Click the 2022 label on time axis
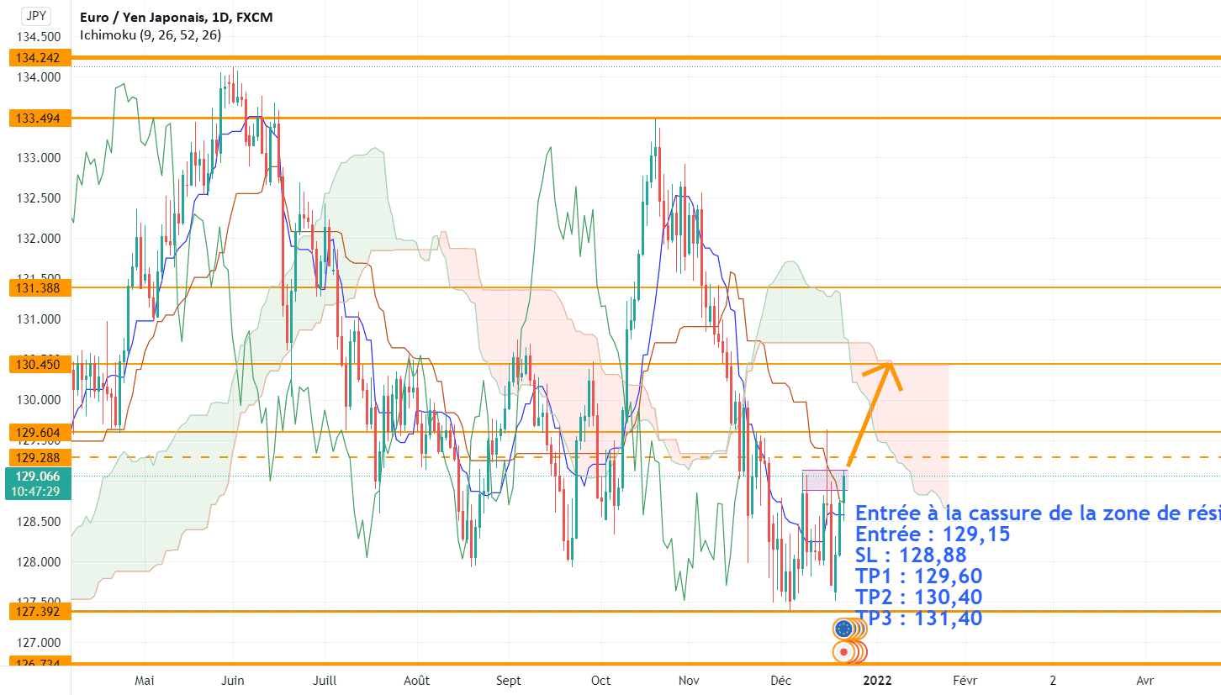Screen dimensions: 1221x695 pyautogui.click(x=877, y=680)
